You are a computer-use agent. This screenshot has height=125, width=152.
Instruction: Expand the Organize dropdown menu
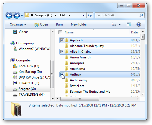(x=18, y=24)
